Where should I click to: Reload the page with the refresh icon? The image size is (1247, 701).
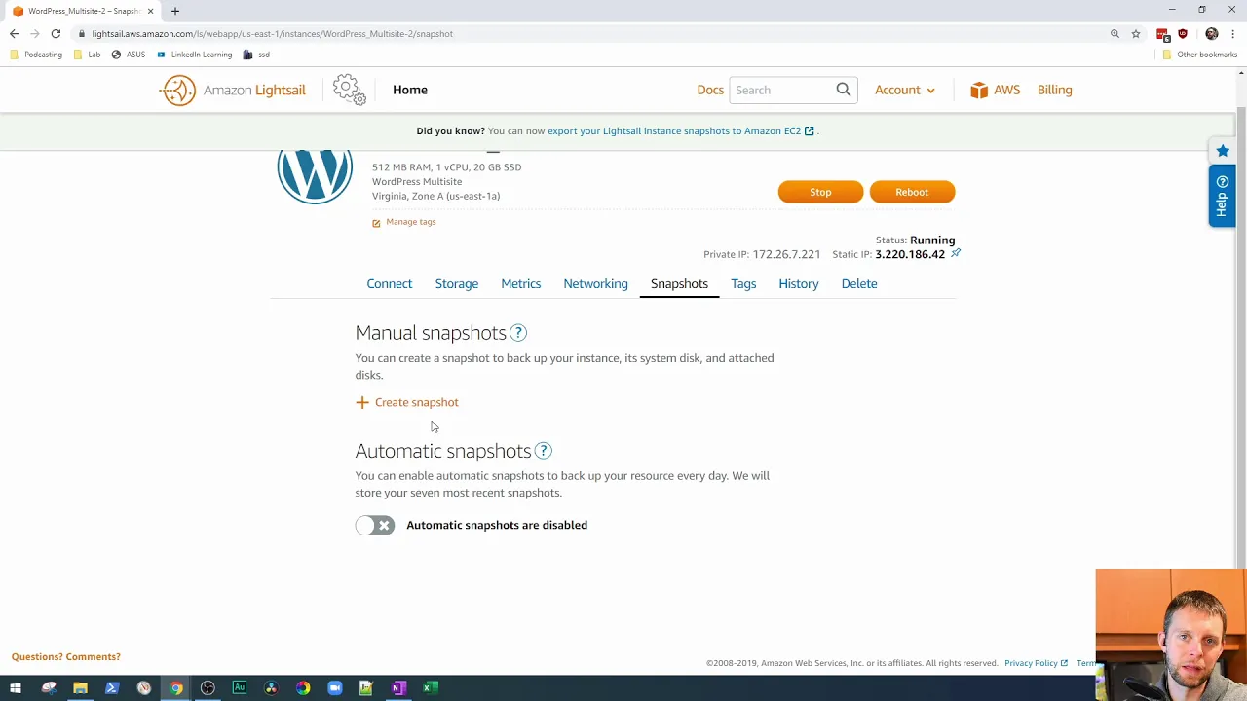point(56,34)
